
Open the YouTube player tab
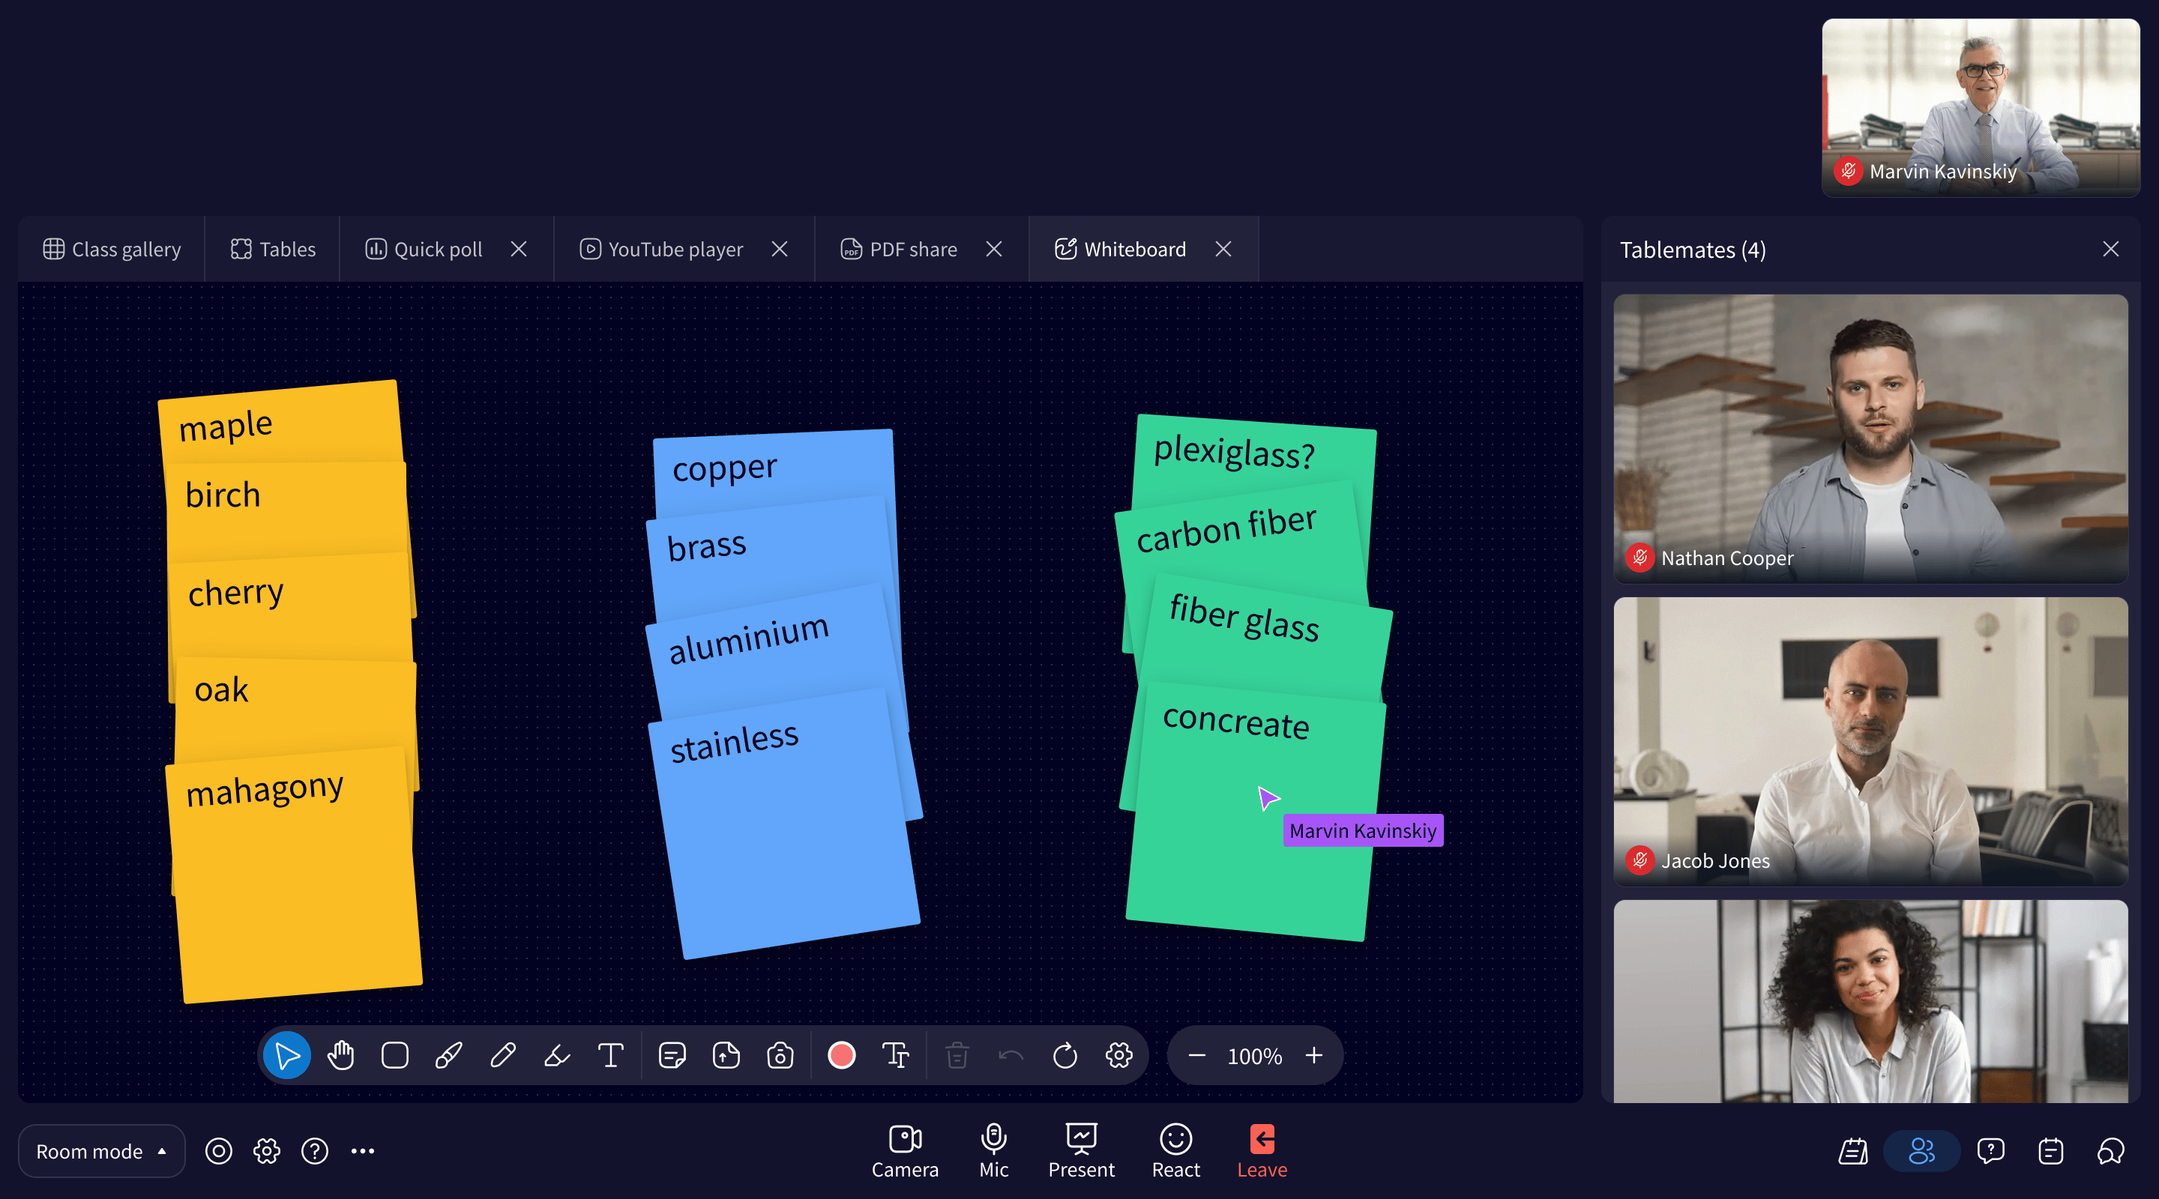click(x=674, y=249)
